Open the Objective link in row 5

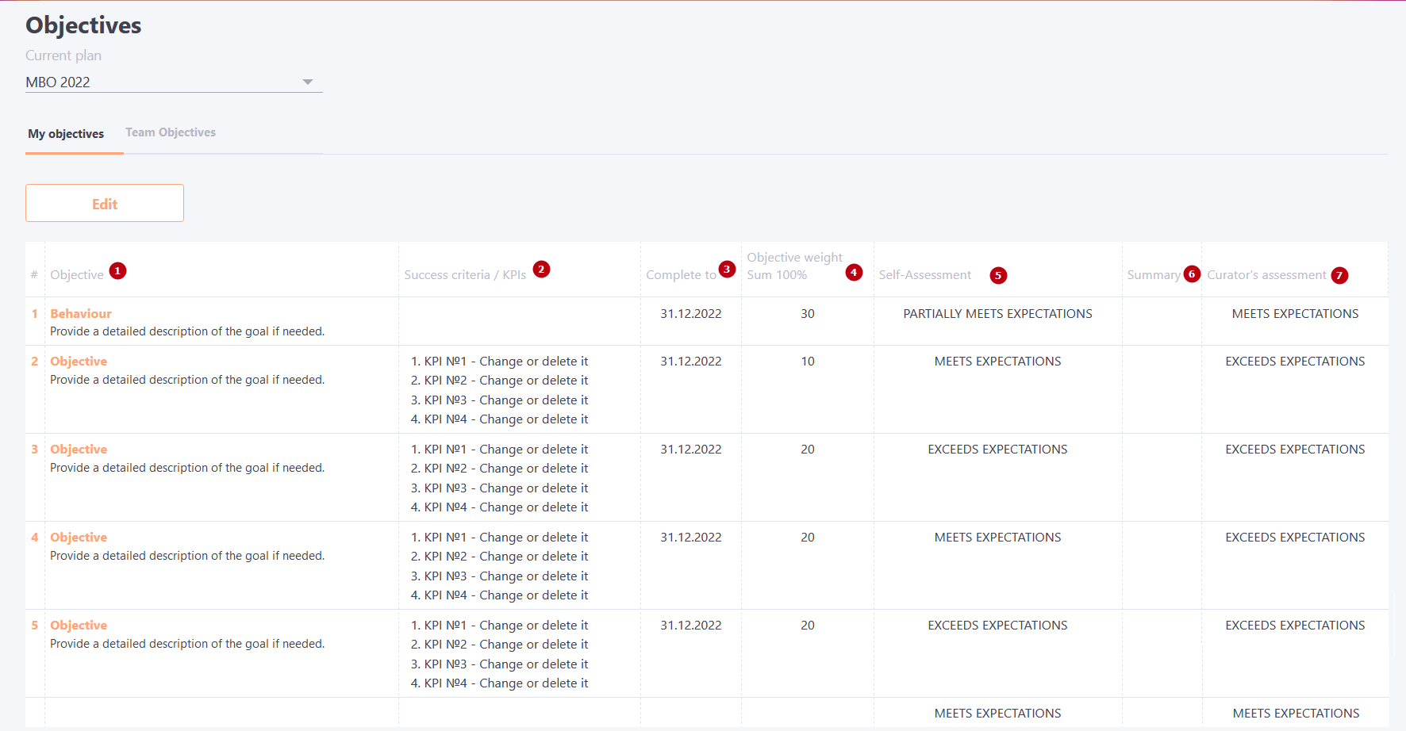79,626
